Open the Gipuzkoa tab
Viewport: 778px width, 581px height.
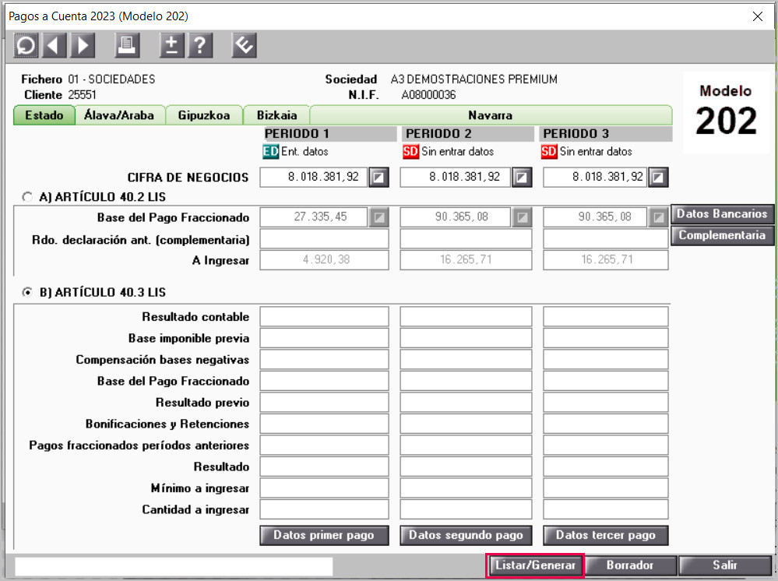(204, 115)
